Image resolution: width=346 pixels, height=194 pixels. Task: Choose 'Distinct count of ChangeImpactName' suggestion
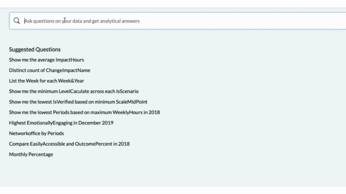(49, 70)
